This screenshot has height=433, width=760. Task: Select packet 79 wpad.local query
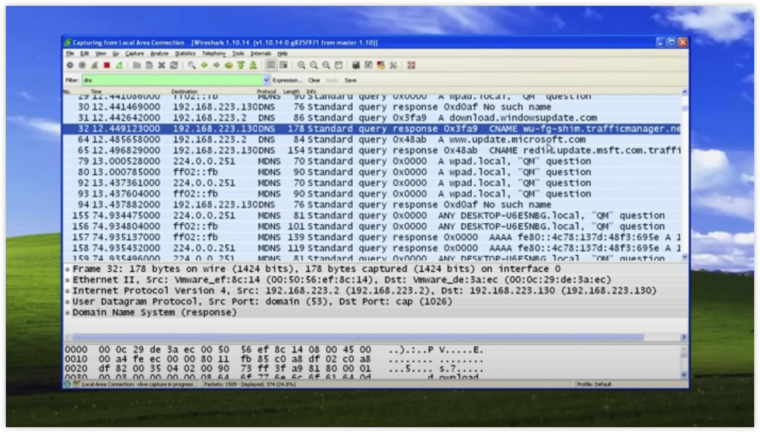(371, 161)
